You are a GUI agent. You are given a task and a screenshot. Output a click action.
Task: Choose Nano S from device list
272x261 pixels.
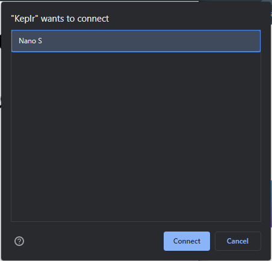point(136,41)
